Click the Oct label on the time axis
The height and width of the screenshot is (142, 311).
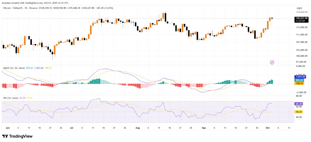click(x=267, y=128)
